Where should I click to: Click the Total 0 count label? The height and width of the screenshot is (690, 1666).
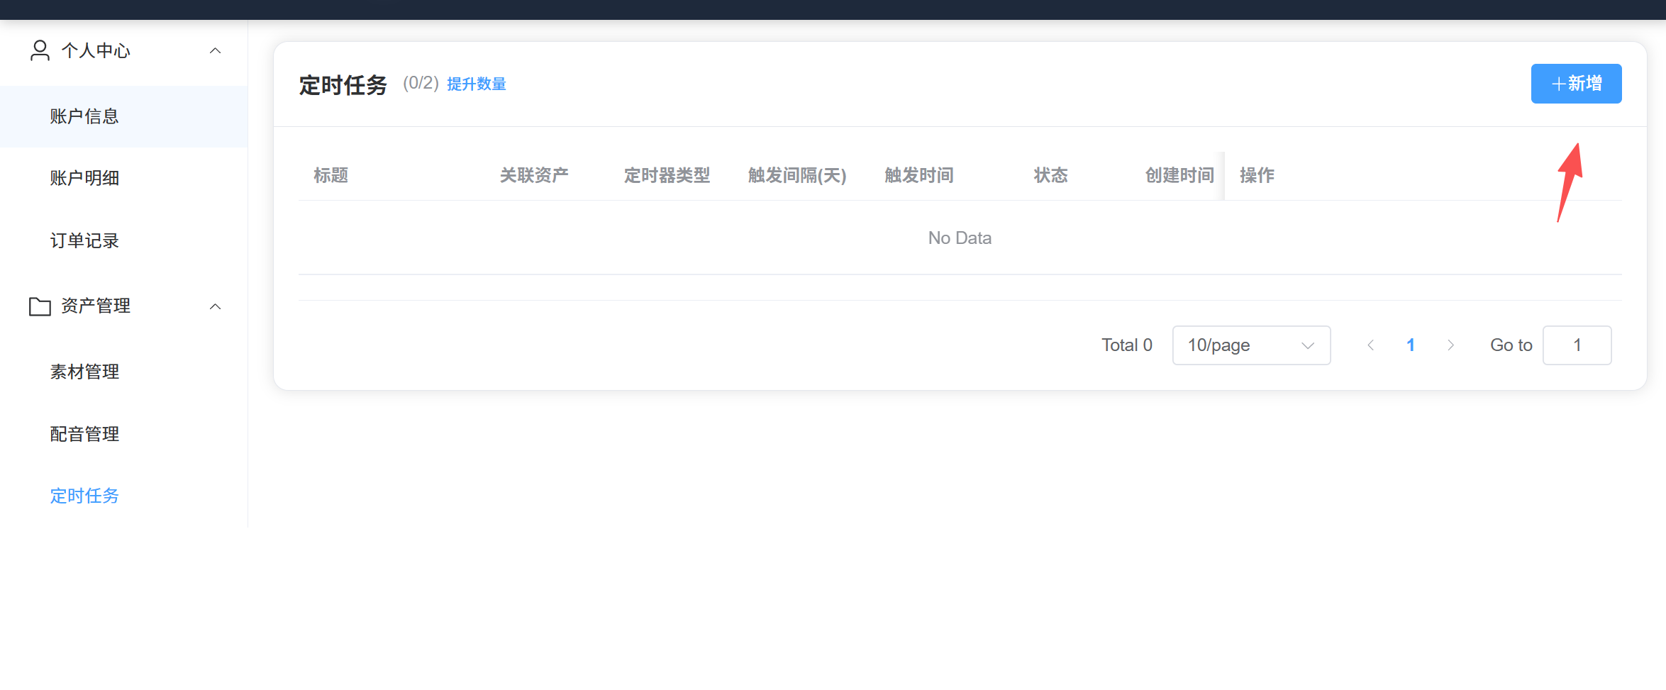click(x=1126, y=345)
